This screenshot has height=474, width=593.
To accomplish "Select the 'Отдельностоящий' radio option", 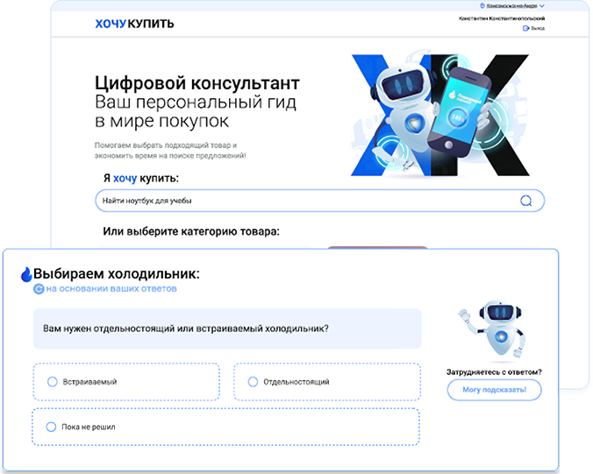I will [x=254, y=382].
